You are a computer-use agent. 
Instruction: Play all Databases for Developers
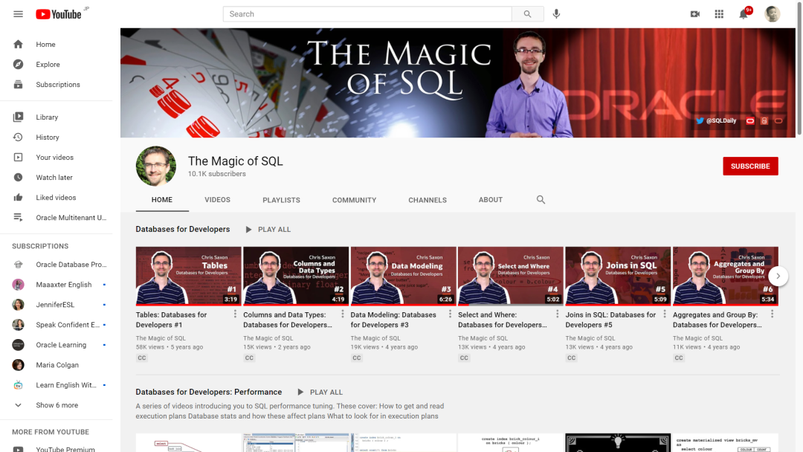(x=268, y=229)
